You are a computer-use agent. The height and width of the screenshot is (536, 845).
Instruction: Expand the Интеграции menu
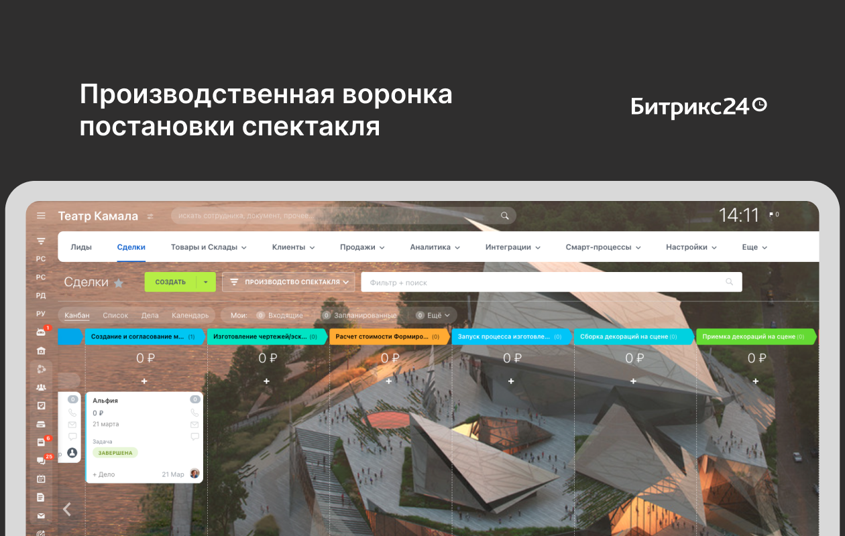[513, 247]
